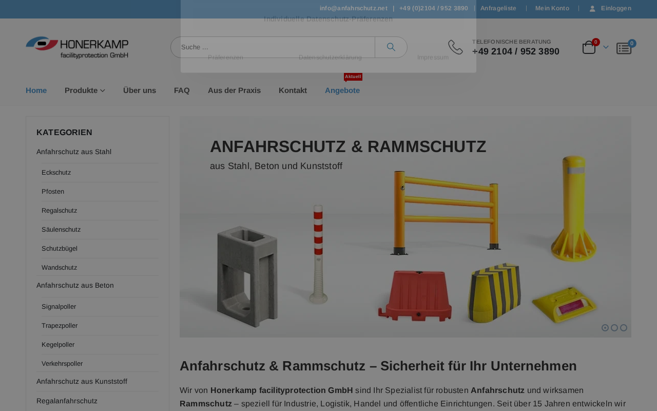Open the Impressum link in the cookie banner
The image size is (657, 411).
433,57
